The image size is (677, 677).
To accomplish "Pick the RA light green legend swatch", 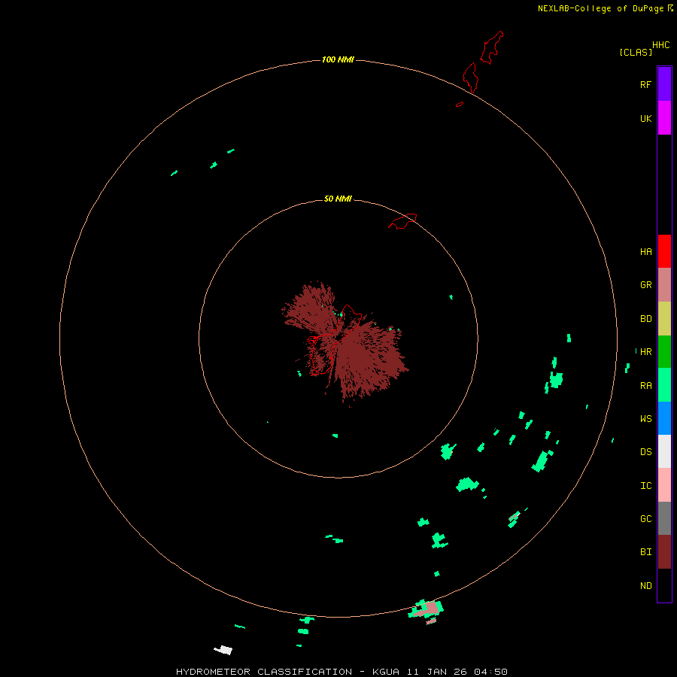I will (664, 385).
